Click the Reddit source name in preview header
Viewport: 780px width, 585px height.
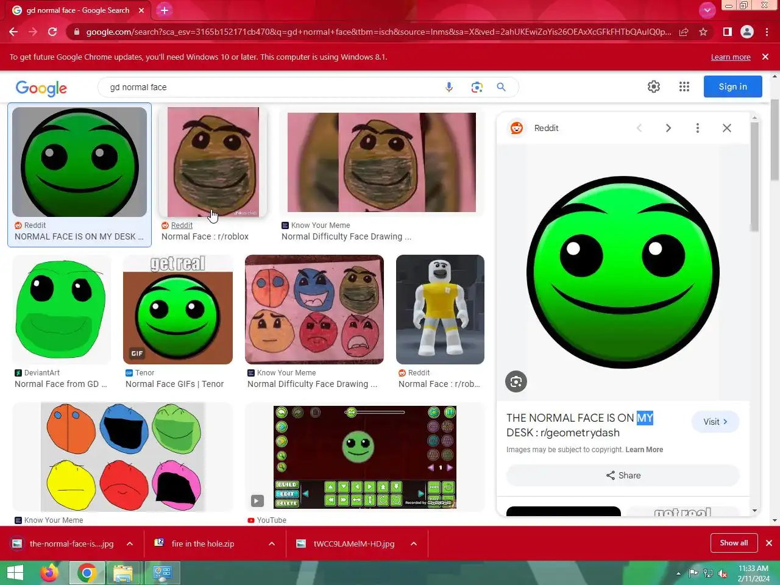coord(546,128)
